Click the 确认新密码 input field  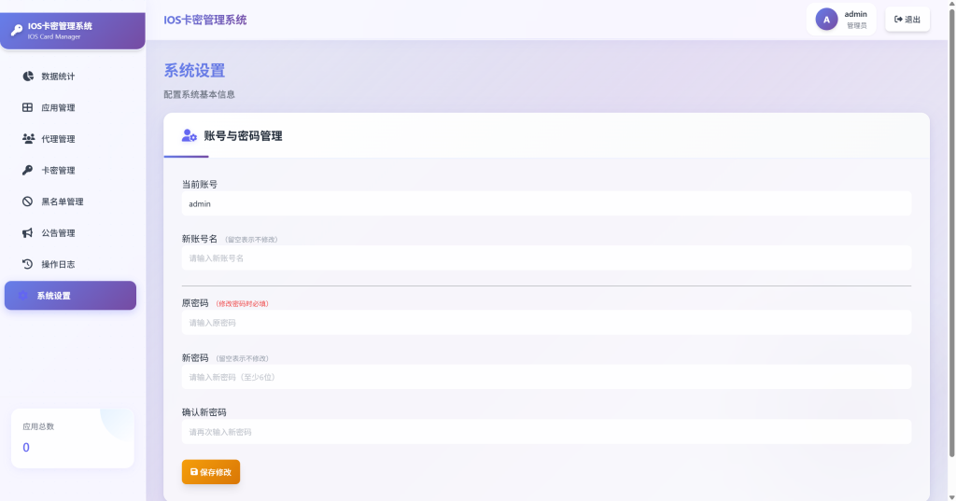[546, 432]
